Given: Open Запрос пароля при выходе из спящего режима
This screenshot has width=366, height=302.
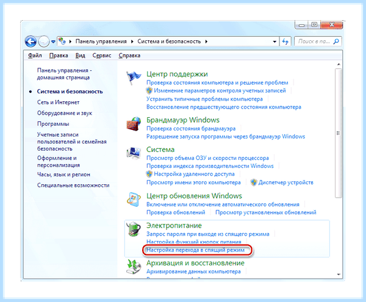Looking at the screenshot, I should (x=208, y=234).
